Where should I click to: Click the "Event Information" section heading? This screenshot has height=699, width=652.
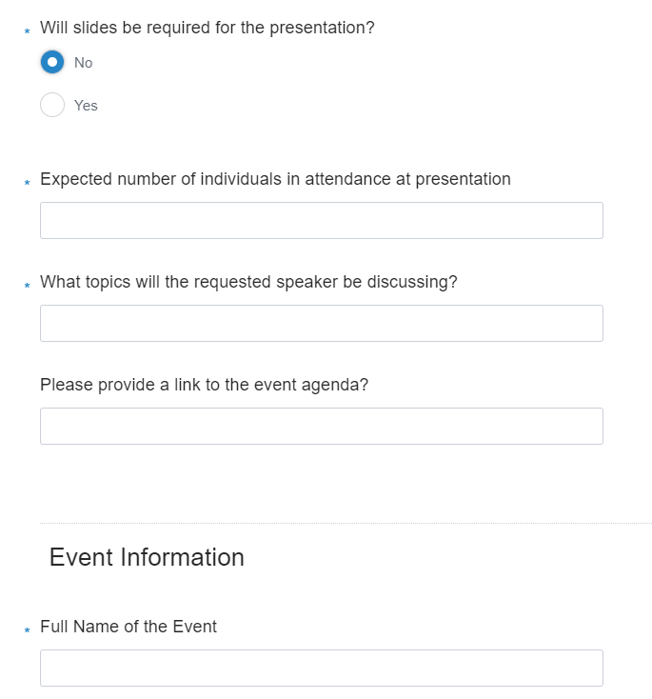[147, 557]
